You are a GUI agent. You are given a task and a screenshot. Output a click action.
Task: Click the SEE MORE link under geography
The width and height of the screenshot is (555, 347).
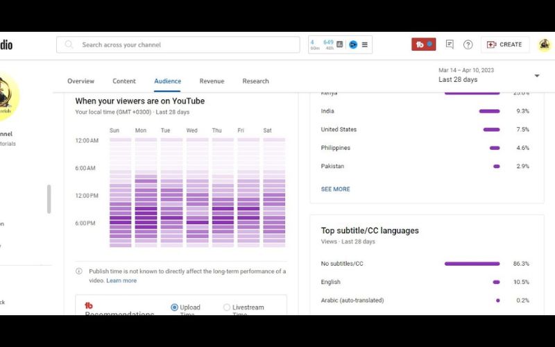point(335,189)
